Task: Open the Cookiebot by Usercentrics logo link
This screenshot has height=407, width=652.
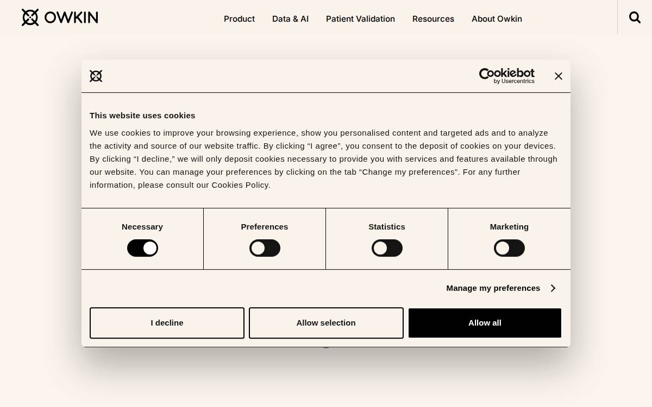Action: (506, 76)
